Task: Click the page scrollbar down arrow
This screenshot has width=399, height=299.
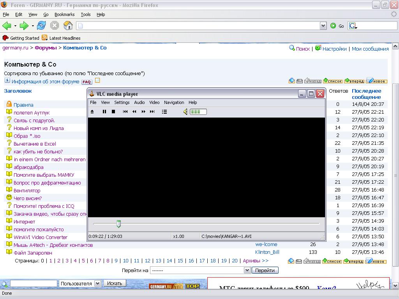Action: click(395, 285)
